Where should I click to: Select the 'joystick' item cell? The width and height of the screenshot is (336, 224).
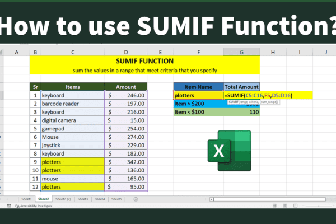[73, 146]
